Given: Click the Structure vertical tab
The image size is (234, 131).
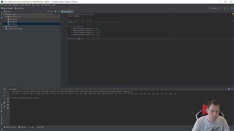Looking at the screenshot, I should 1,120.
